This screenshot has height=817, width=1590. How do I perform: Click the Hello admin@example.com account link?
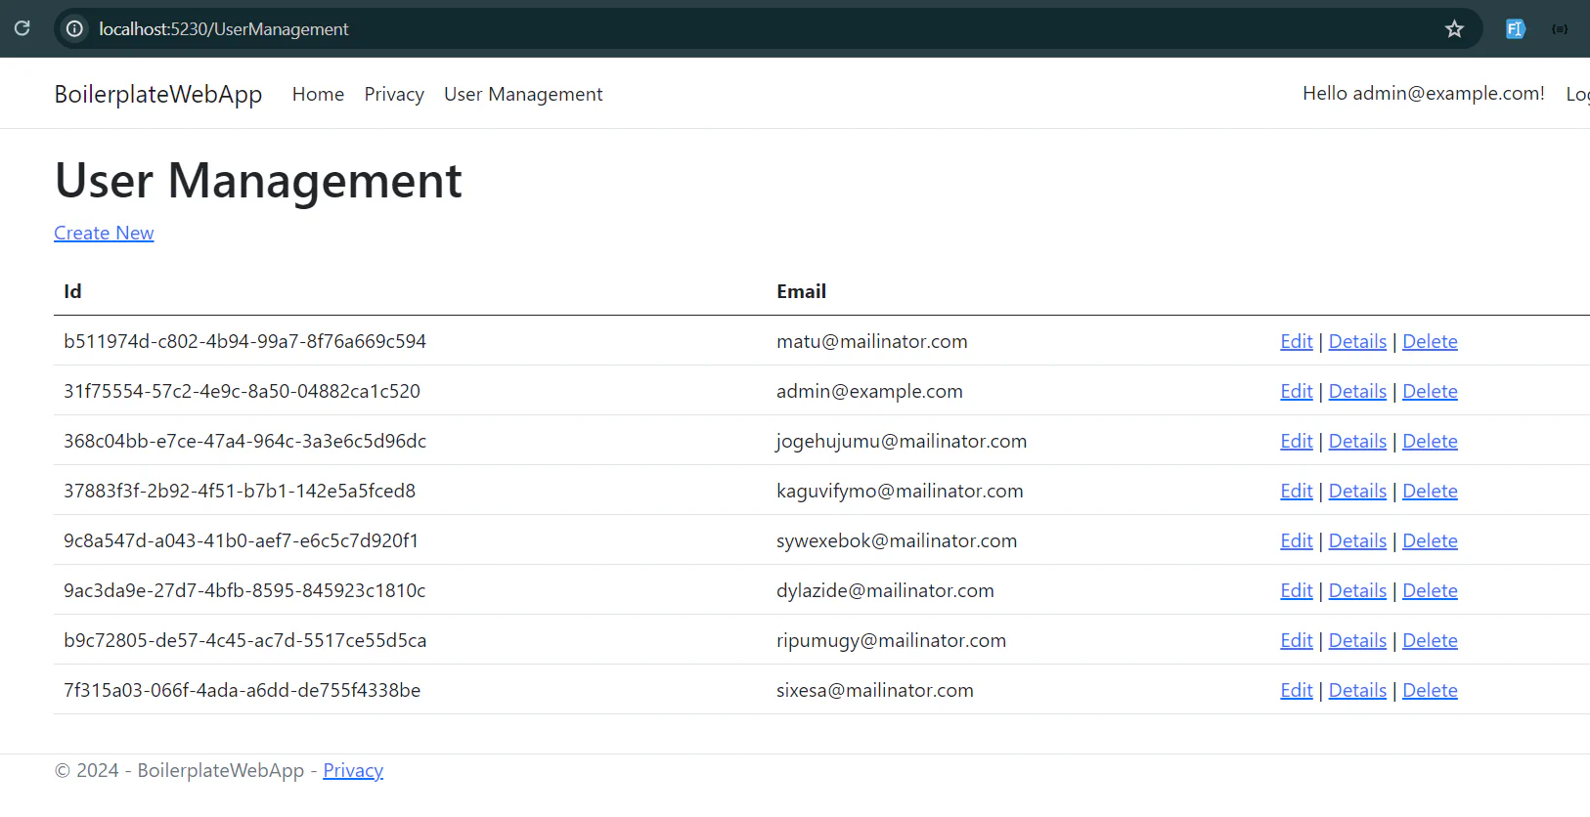click(x=1423, y=93)
